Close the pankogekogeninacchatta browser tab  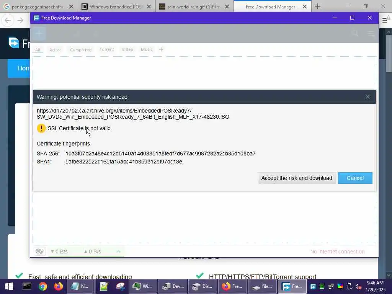click(x=71, y=7)
